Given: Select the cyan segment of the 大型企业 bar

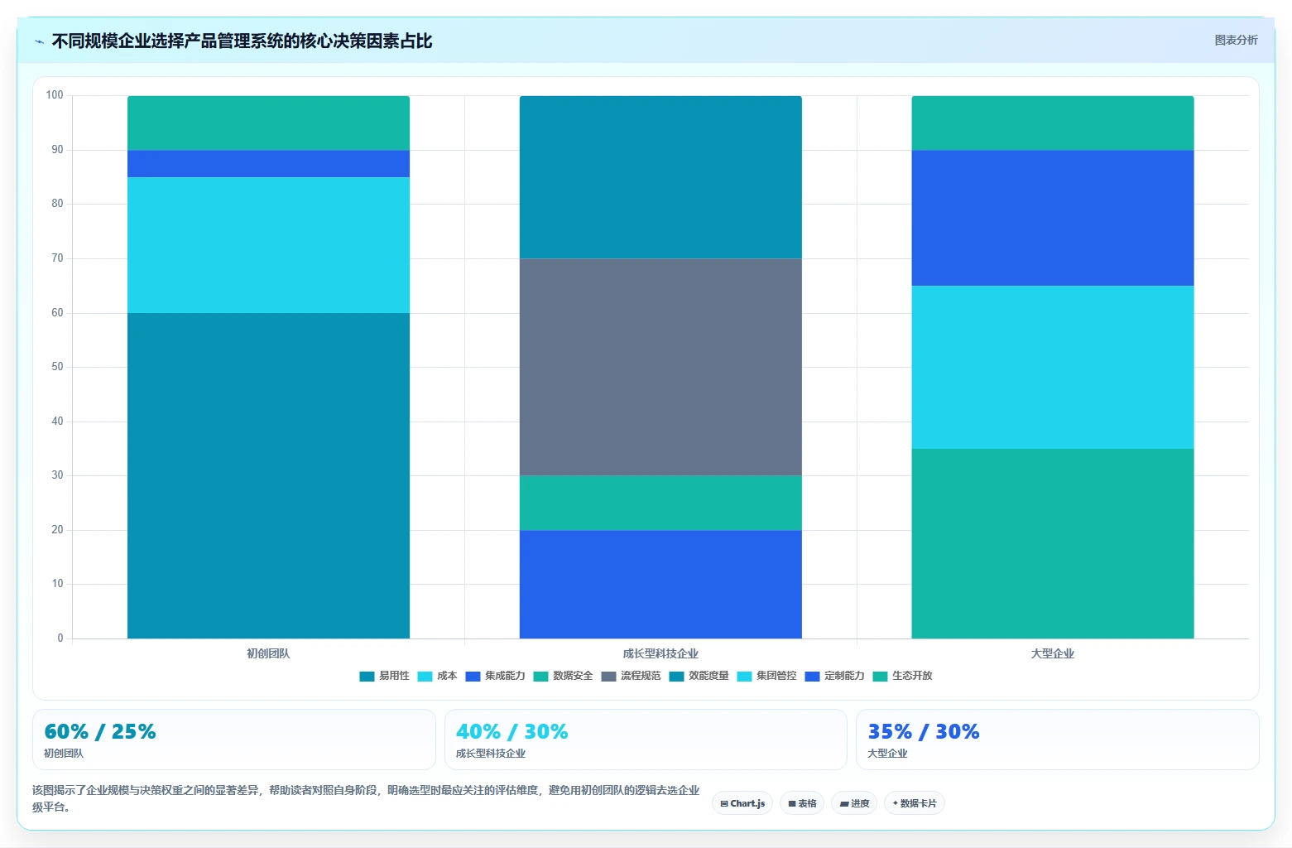Looking at the screenshot, I should coord(1053,367).
